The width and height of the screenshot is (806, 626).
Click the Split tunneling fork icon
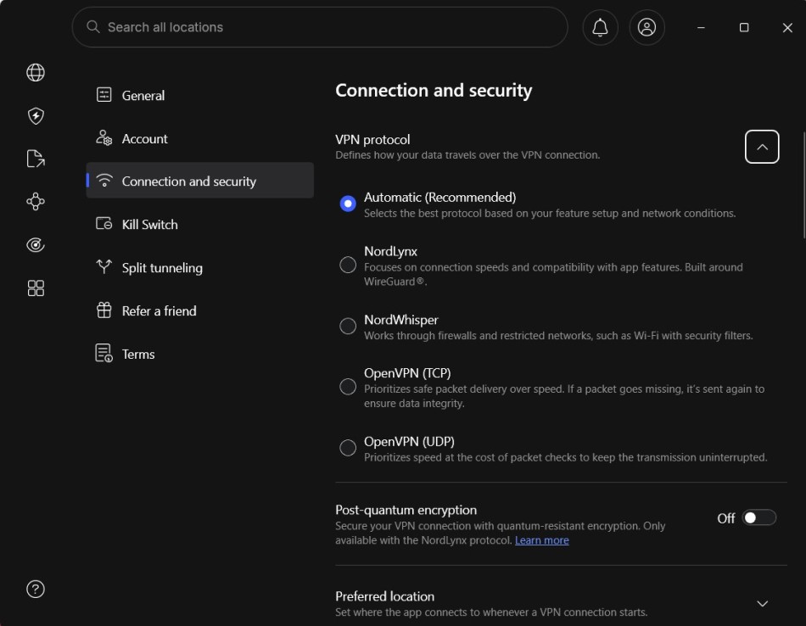(104, 266)
